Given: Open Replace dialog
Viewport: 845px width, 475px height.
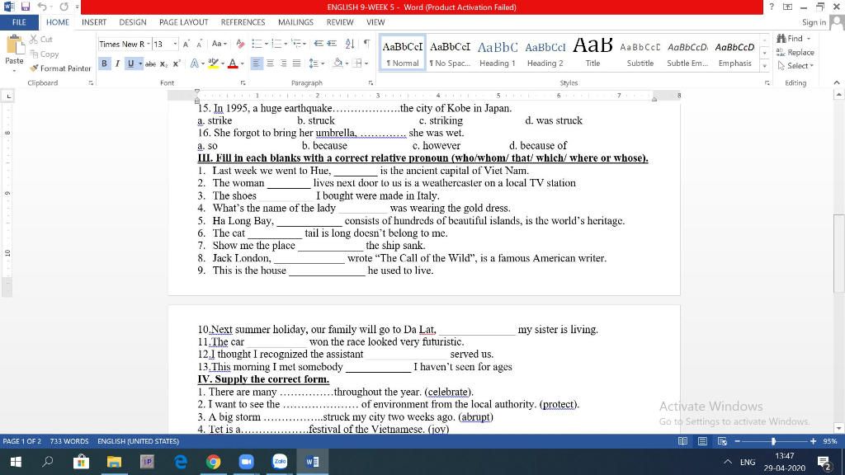Looking at the screenshot, I should click(x=795, y=52).
